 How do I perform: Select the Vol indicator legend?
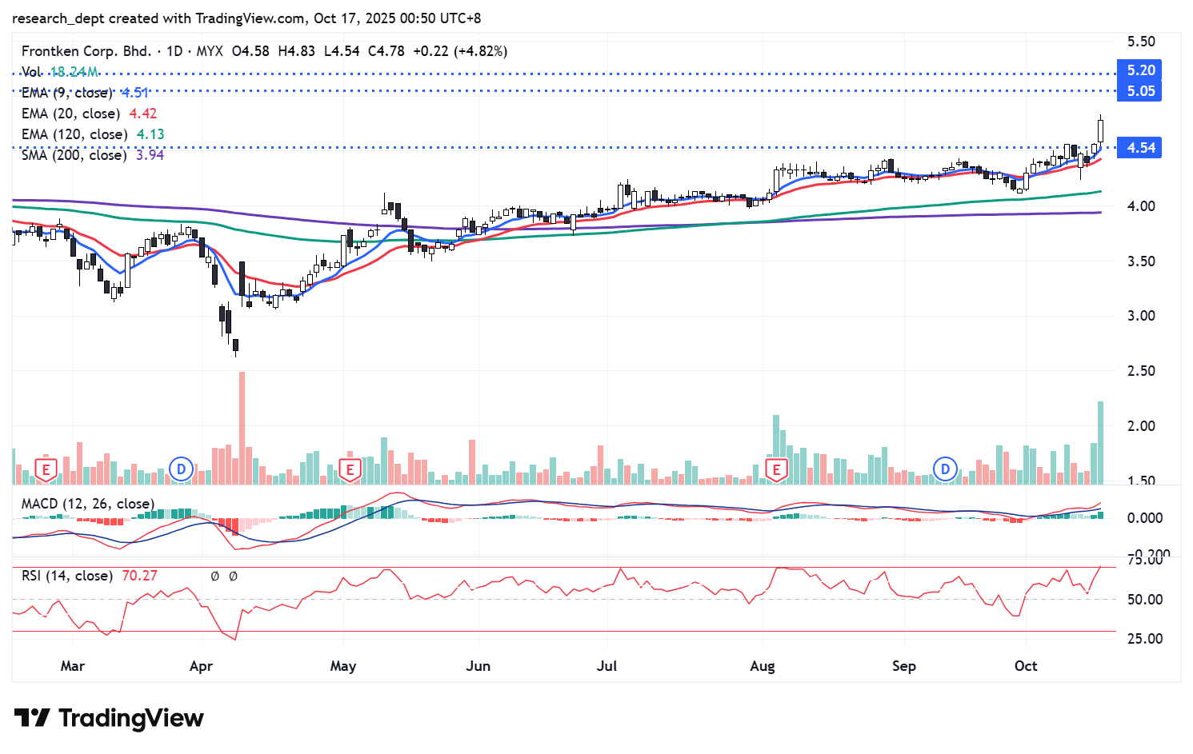tap(31, 72)
